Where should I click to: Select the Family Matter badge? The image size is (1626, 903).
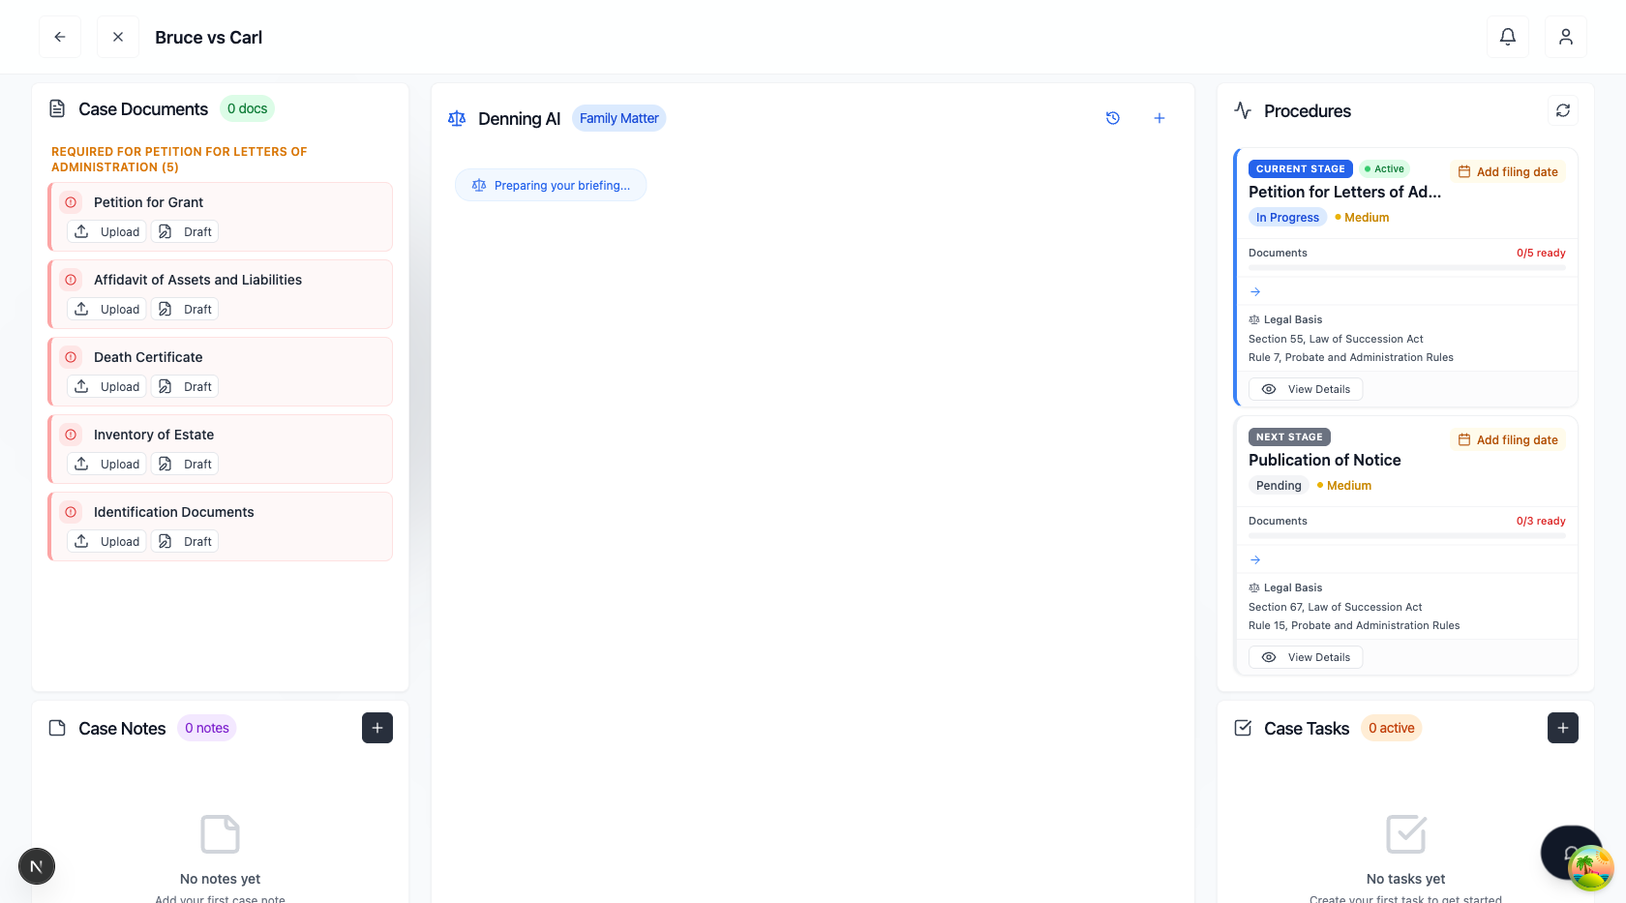(x=618, y=117)
